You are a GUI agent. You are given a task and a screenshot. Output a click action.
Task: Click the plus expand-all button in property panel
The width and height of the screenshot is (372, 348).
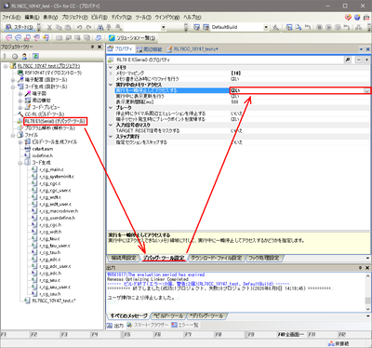coord(366,60)
